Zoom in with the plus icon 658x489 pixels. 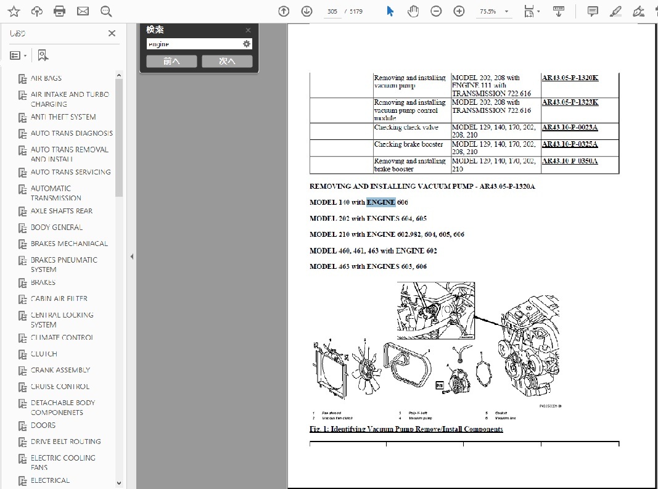point(459,11)
